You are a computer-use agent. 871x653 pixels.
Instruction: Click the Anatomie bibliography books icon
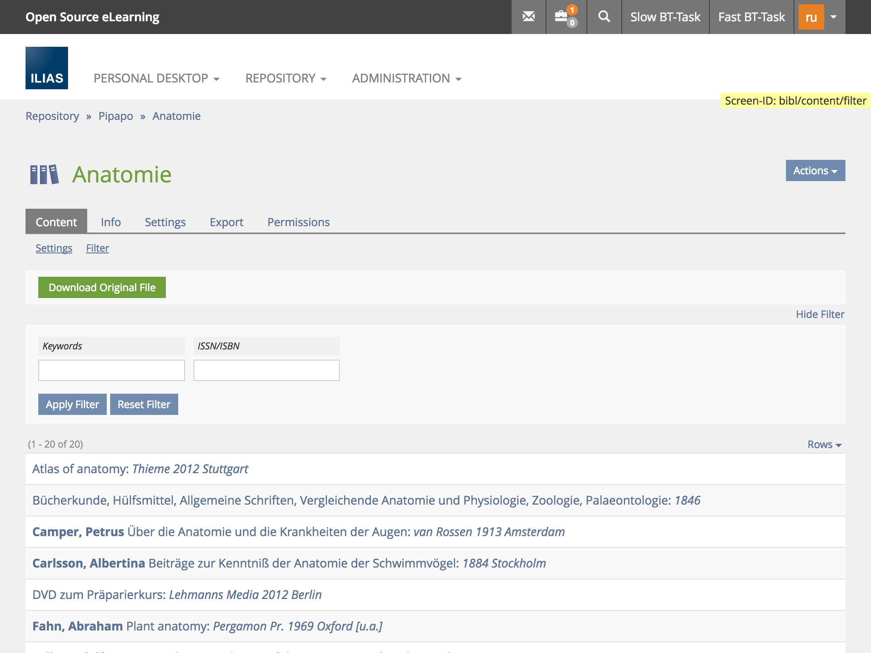click(x=44, y=175)
